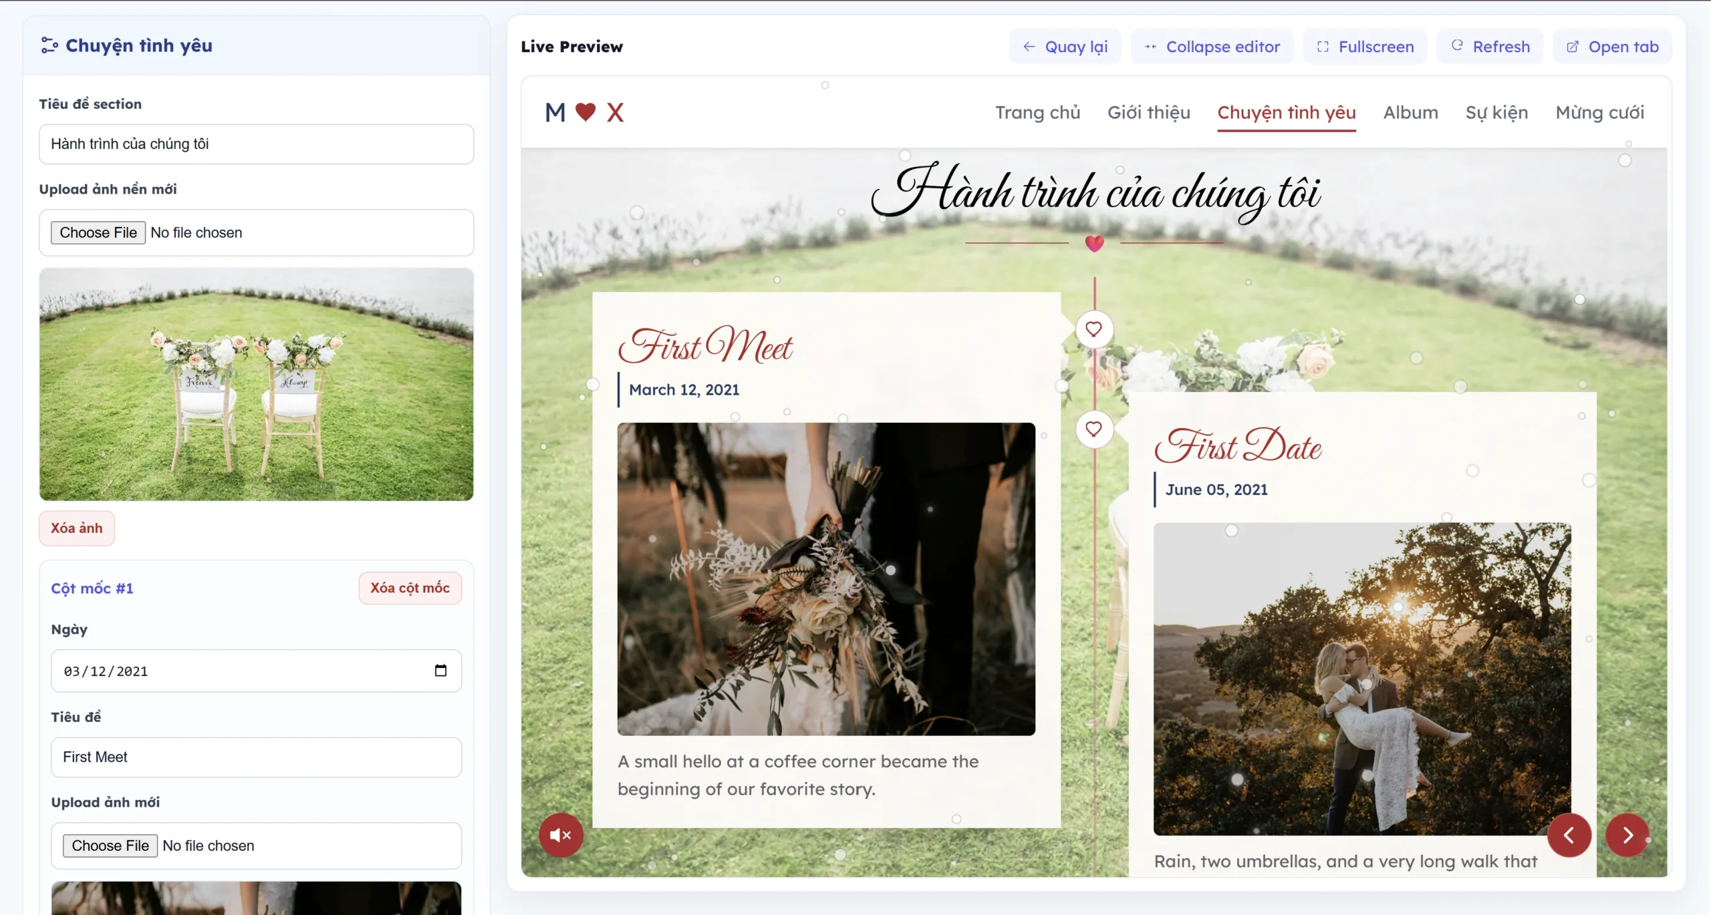Open Giới thiệu menu item

1148,112
